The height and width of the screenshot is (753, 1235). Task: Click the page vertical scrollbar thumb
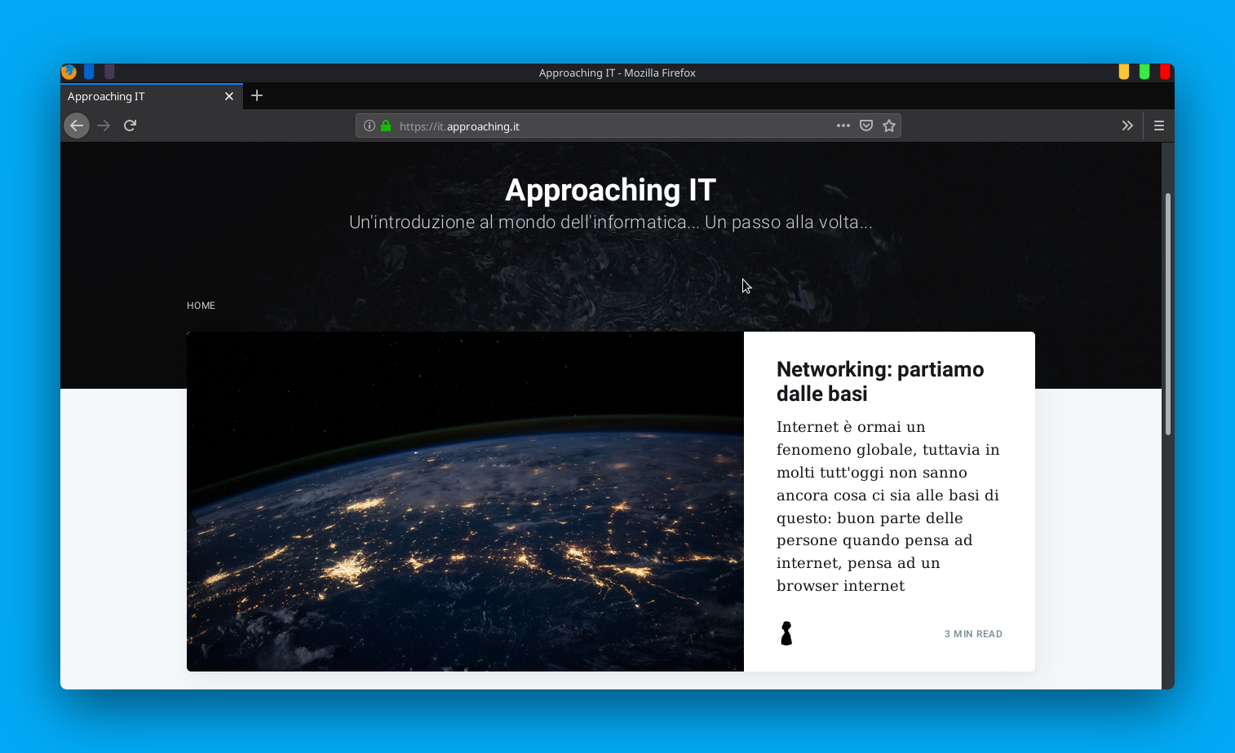coord(1167,314)
